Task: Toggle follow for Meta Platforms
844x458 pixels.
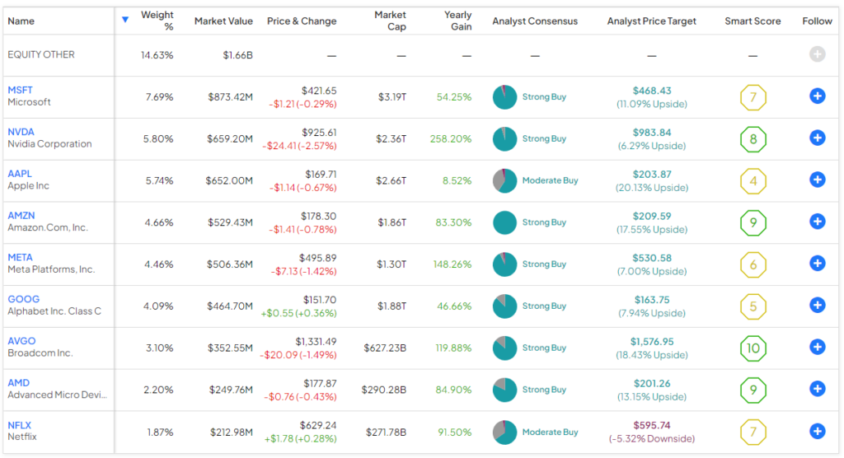Action: coord(817,264)
